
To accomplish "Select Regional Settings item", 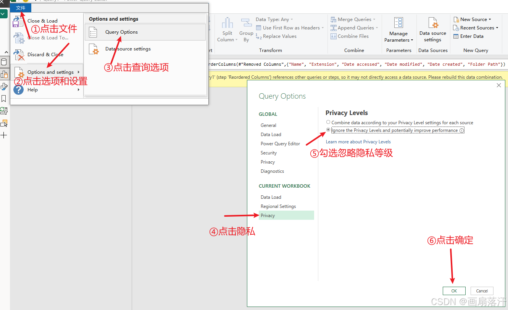I will coord(278,206).
